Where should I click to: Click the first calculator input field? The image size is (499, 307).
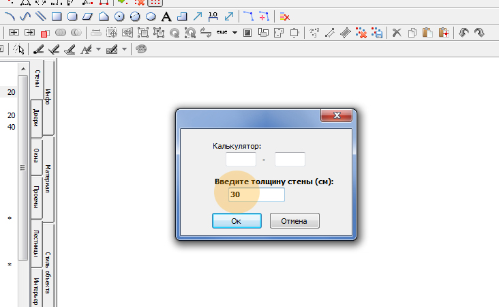pos(241,160)
